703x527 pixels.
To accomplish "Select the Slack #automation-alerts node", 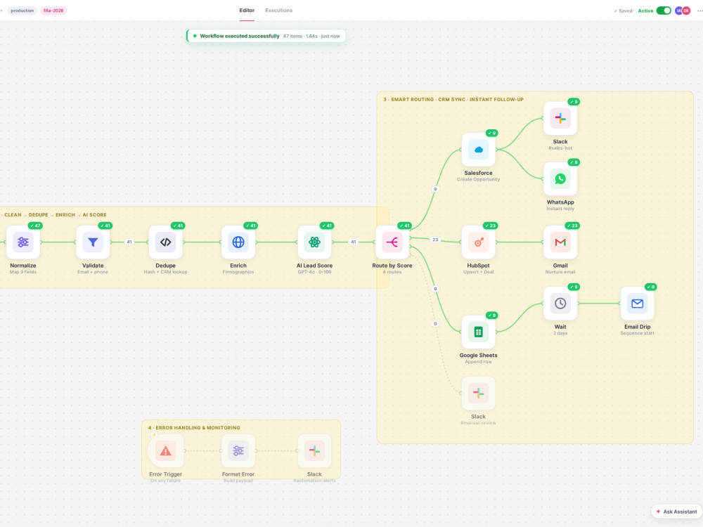I will click(314, 451).
